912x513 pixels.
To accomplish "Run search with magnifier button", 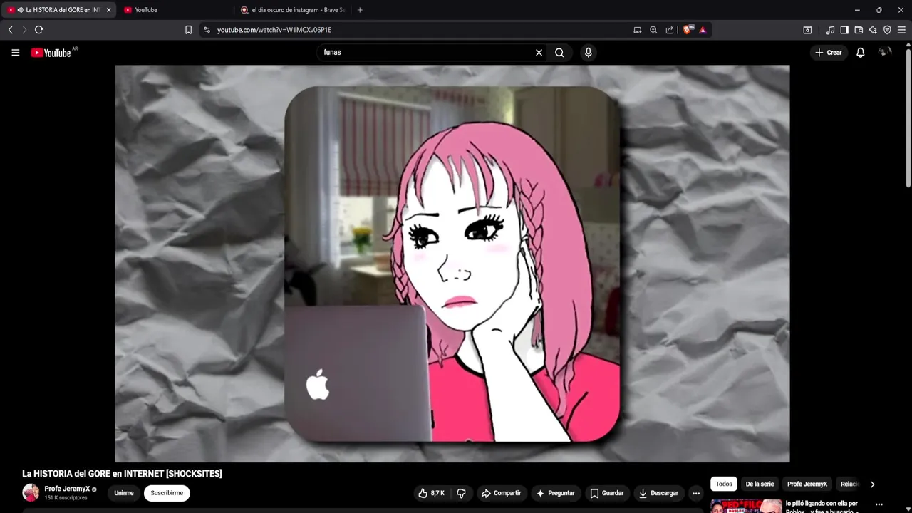I will 559,53.
